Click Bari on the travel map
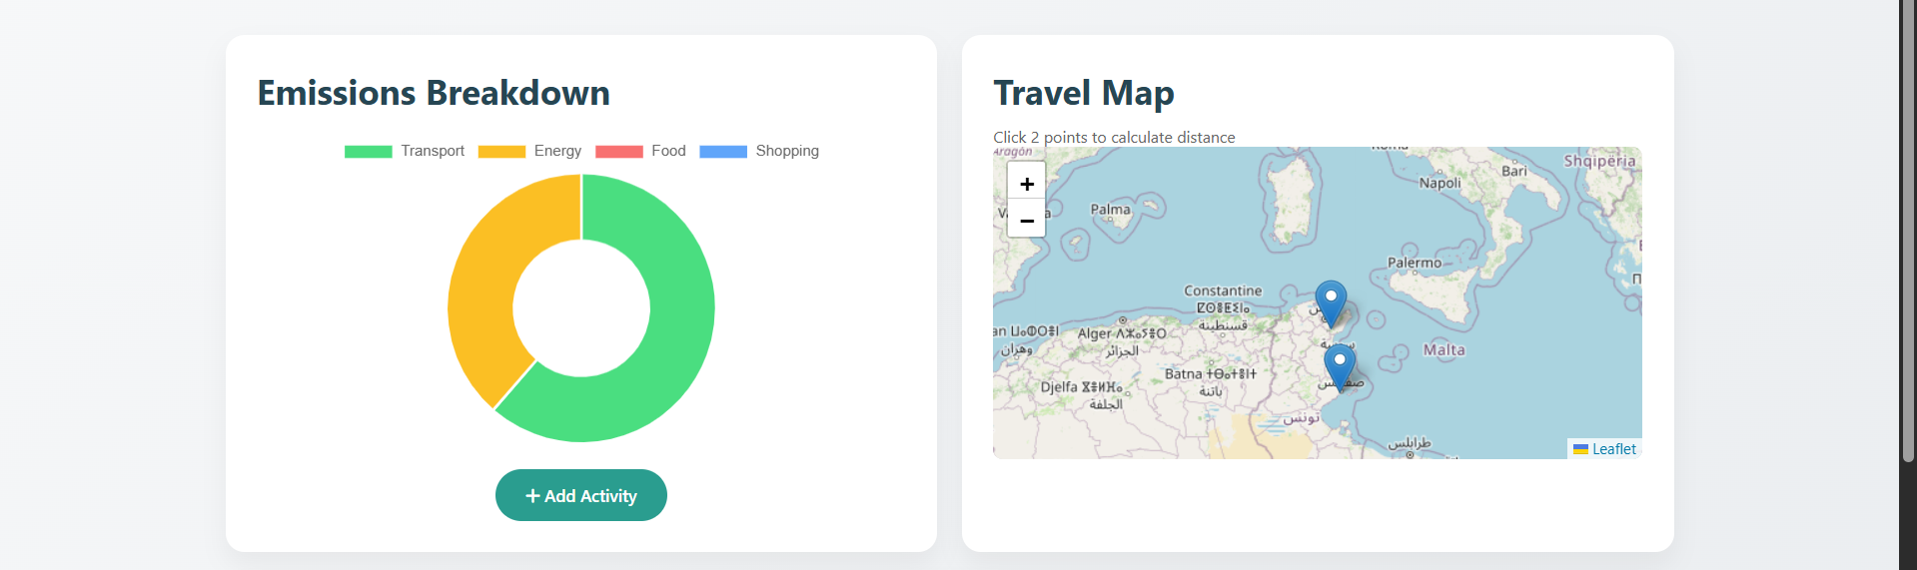The width and height of the screenshot is (1917, 570). coord(1513,171)
